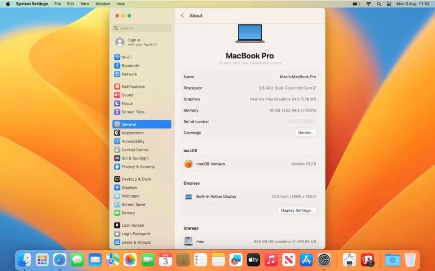The height and width of the screenshot is (271, 435).
Task: Open Control Centre from menu bar
Action: point(389,4)
